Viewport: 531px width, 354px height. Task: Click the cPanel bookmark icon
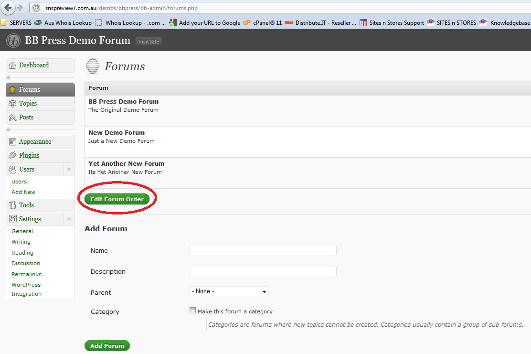tap(247, 23)
